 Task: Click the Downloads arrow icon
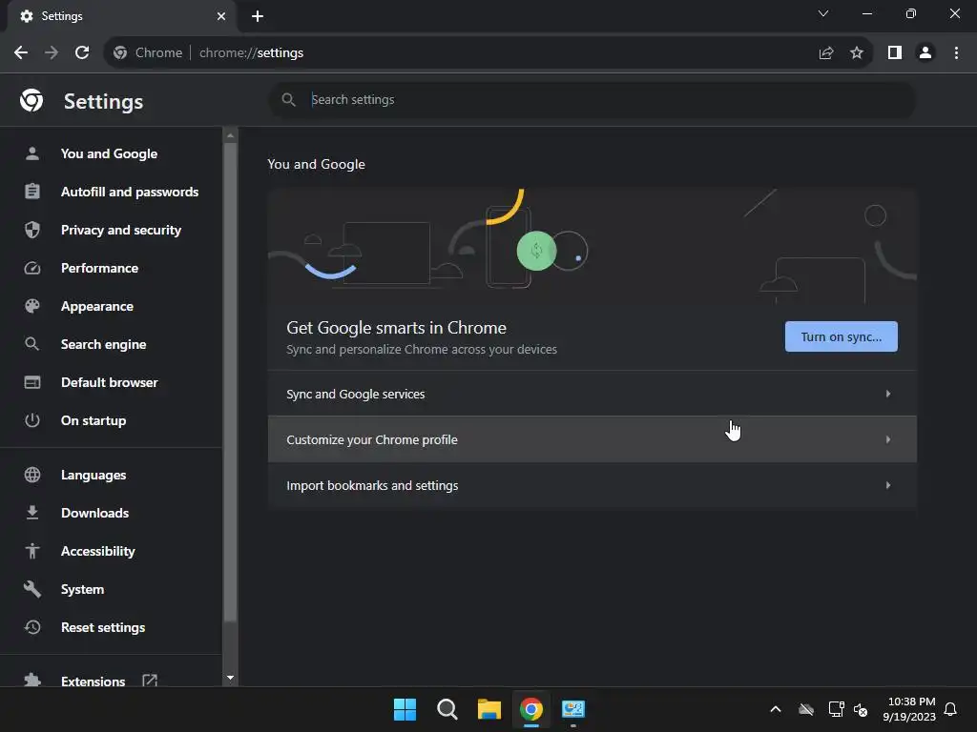[x=32, y=513]
